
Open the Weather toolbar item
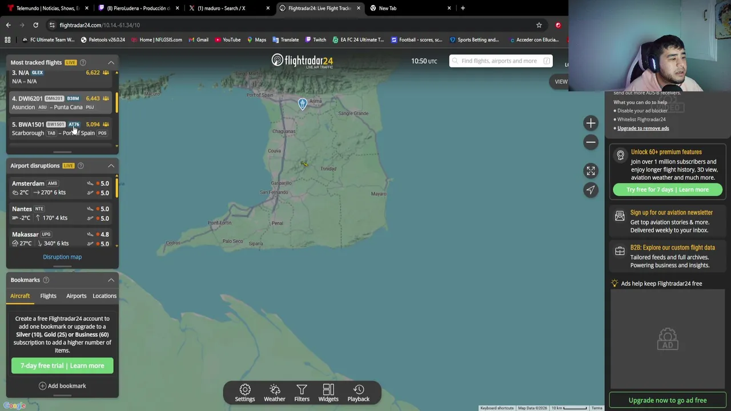(275, 393)
